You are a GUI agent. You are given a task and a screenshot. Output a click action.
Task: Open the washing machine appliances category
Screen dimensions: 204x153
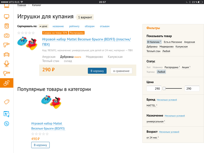pos(7,26)
